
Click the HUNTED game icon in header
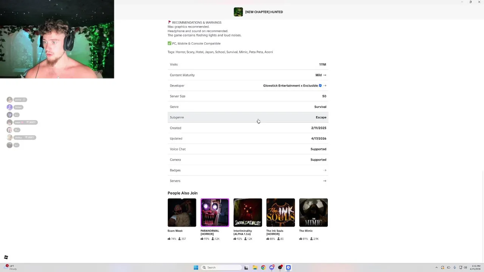[x=238, y=12]
